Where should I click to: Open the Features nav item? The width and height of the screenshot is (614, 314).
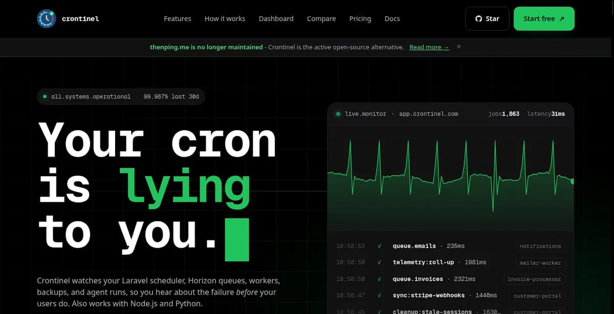click(x=178, y=19)
